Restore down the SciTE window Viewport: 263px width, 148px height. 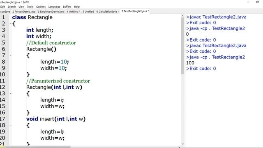[258, 2]
